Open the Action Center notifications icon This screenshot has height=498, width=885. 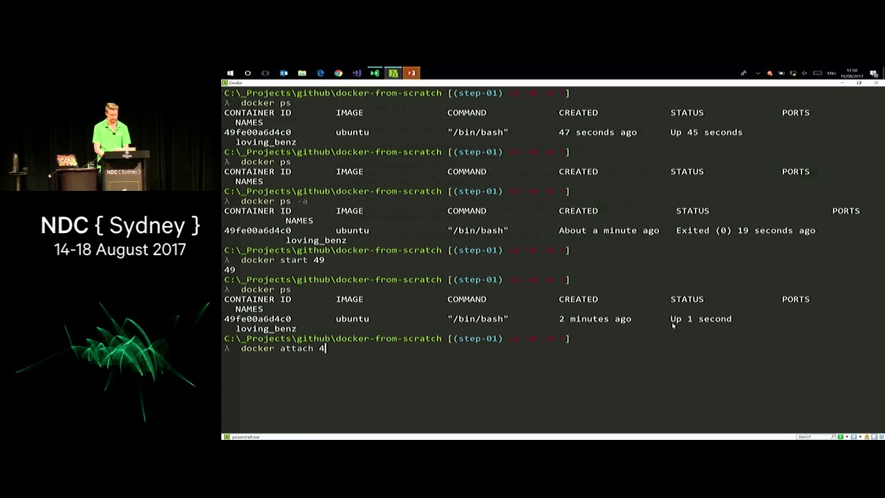click(874, 73)
